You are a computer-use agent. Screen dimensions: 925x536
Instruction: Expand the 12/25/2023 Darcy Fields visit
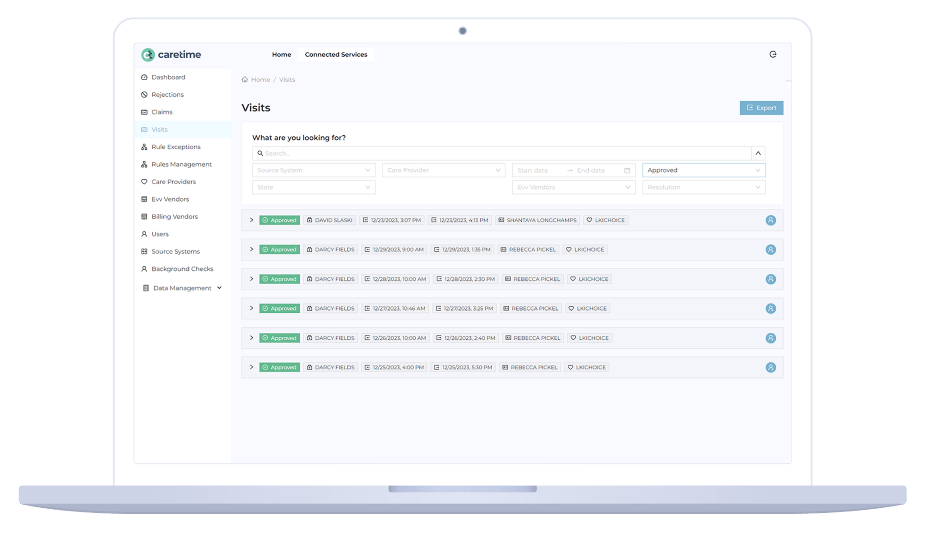coord(252,367)
